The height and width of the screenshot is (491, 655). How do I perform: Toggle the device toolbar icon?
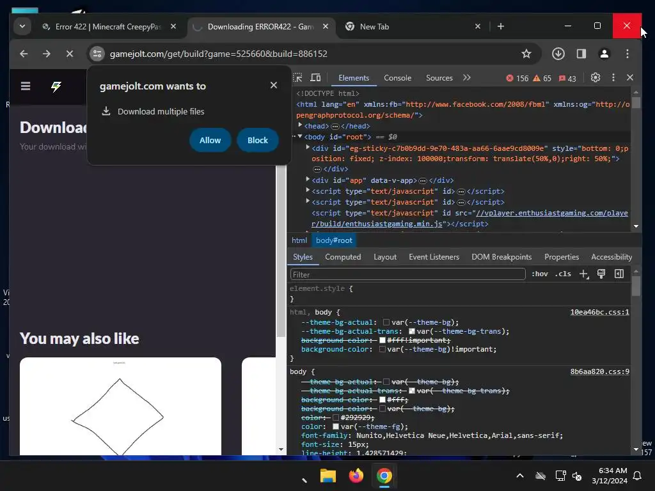(315, 77)
